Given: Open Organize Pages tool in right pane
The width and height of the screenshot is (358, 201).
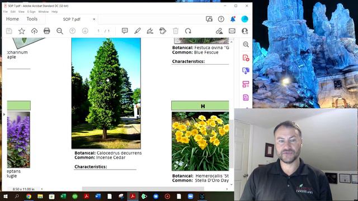Looking at the screenshot, I should pos(246,84).
